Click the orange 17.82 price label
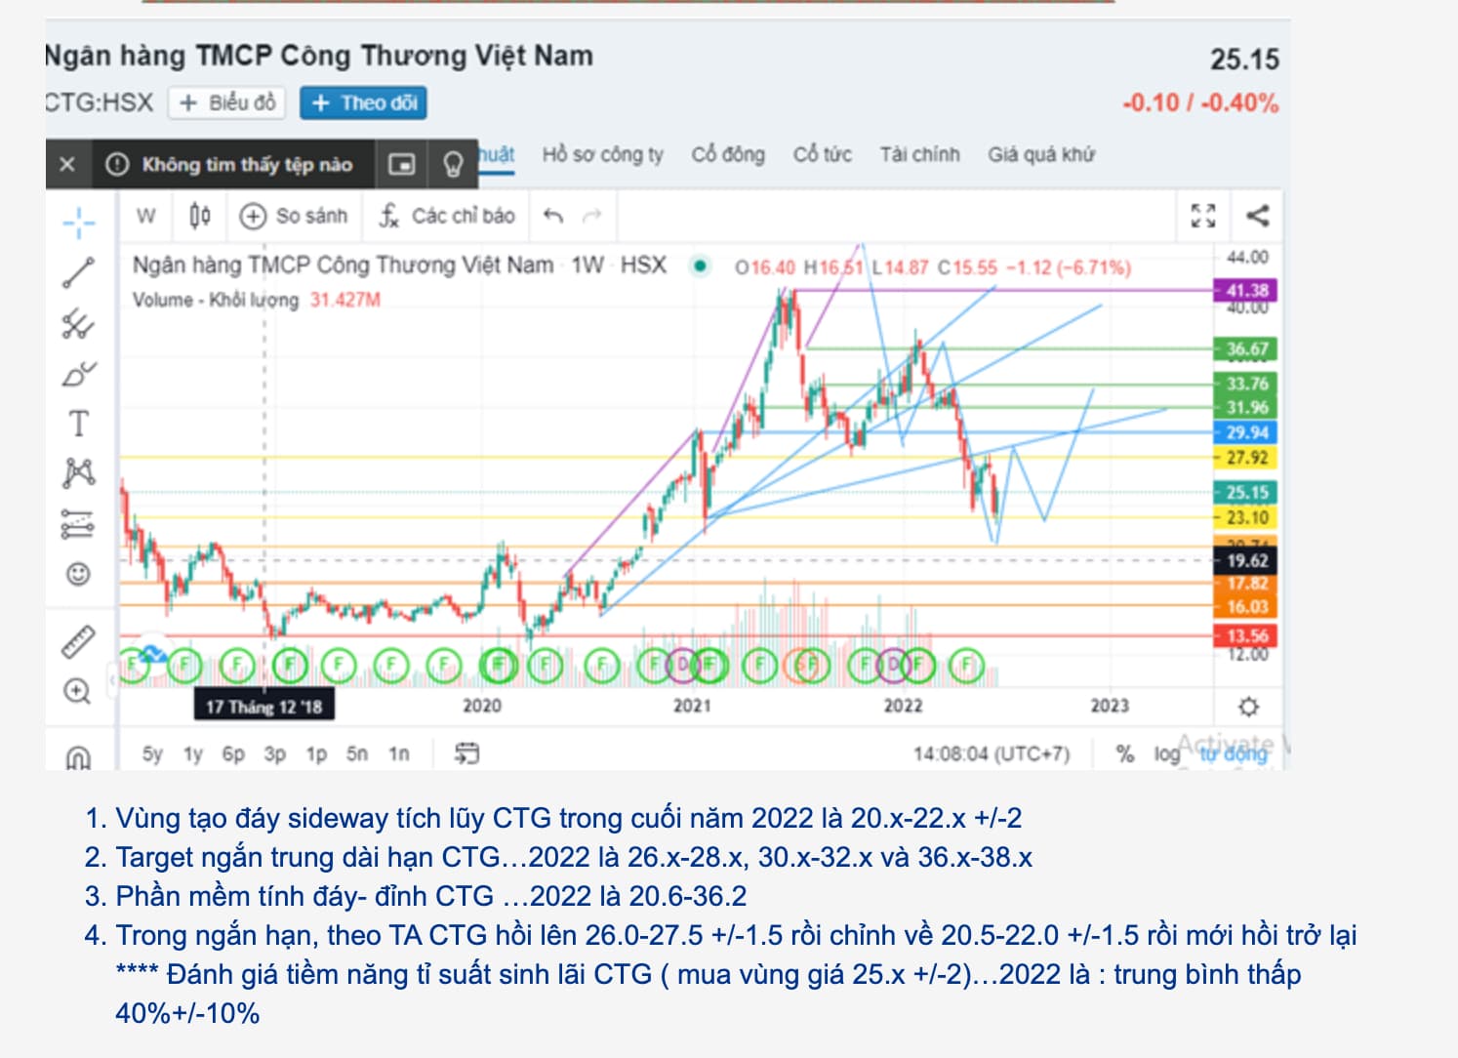The height and width of the screenshot is (1058, 1458). (x=1246, y=584)
